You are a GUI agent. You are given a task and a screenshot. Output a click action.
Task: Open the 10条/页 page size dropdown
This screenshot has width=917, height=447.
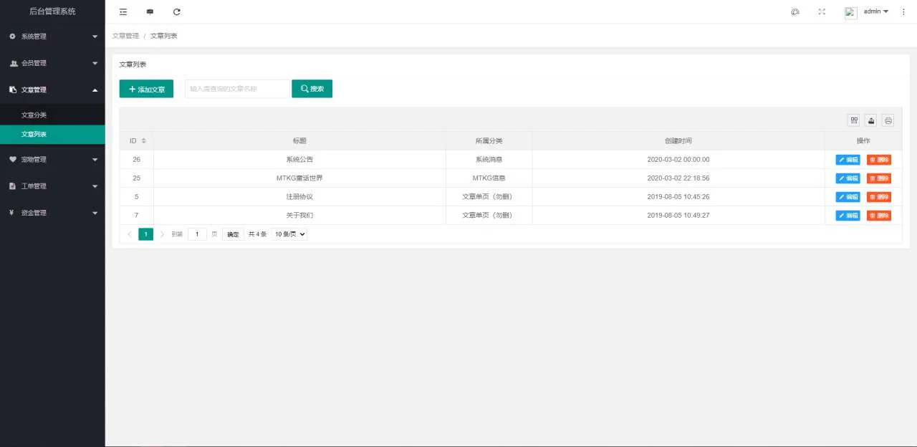[289, 234]
